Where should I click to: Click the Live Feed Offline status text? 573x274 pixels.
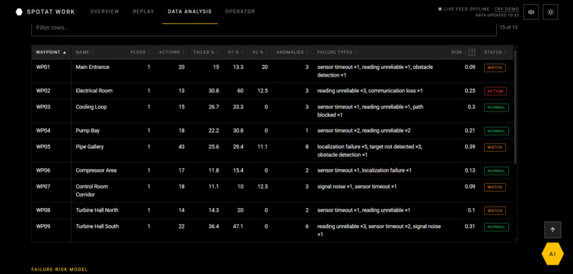[x=466, y=9]
